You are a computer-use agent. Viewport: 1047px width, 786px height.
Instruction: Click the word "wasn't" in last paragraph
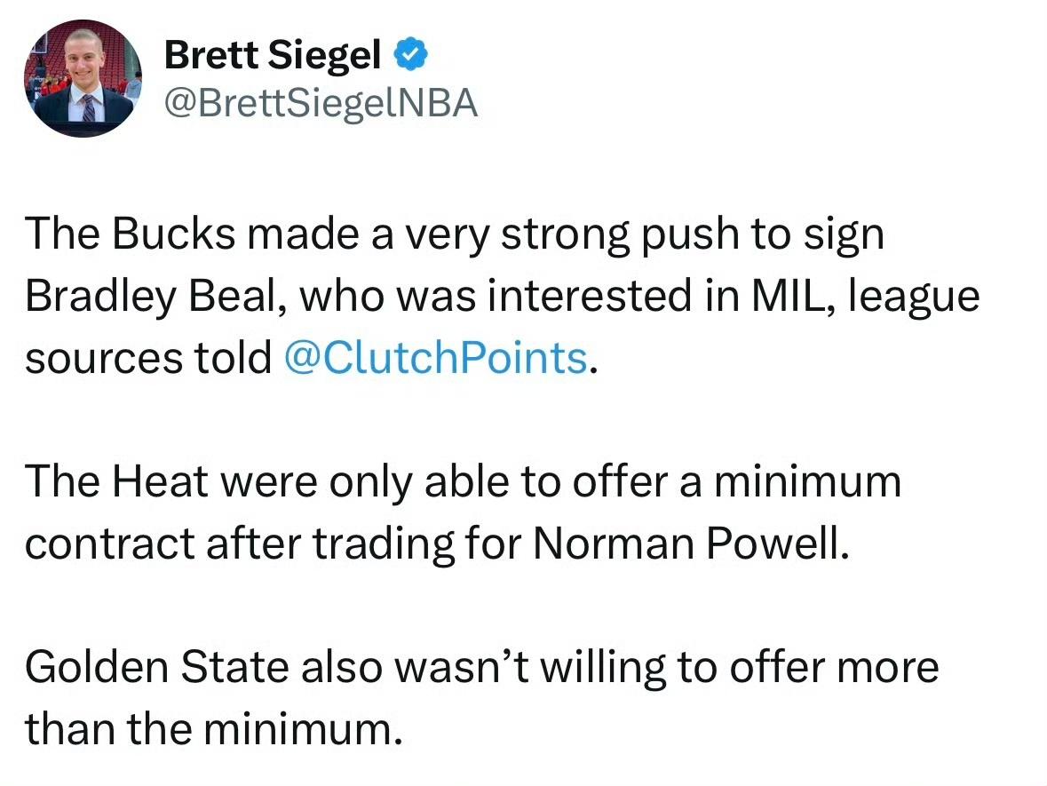tap(462, 666)
